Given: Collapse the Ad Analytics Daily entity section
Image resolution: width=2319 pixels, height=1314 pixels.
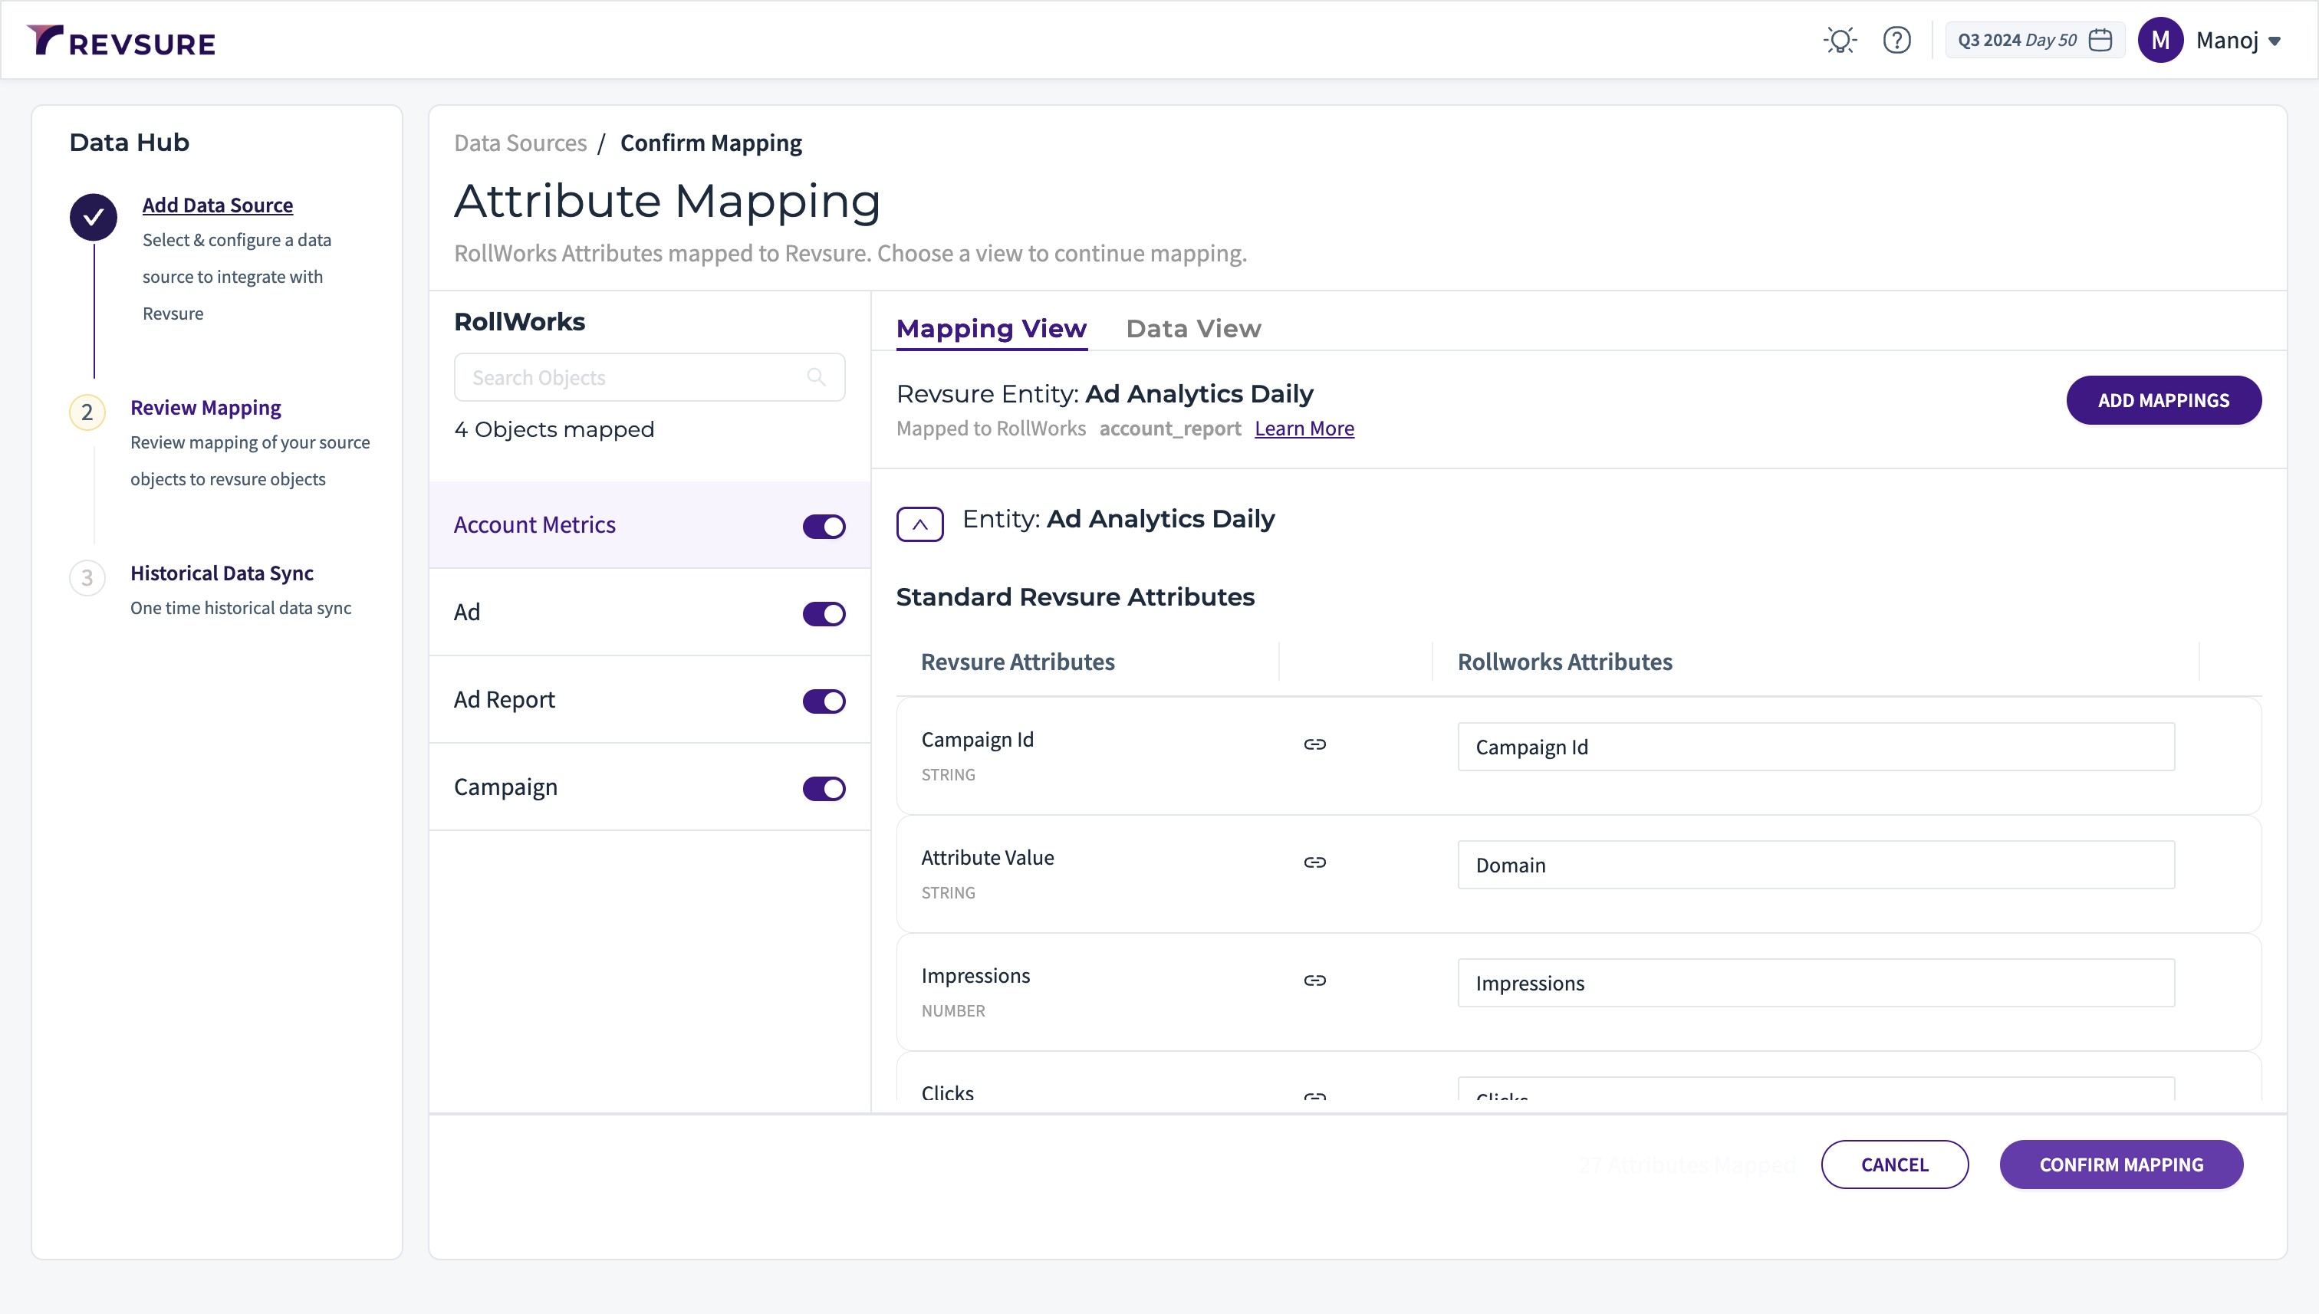Looking at the screenshot, I should [x=919, y=524].
